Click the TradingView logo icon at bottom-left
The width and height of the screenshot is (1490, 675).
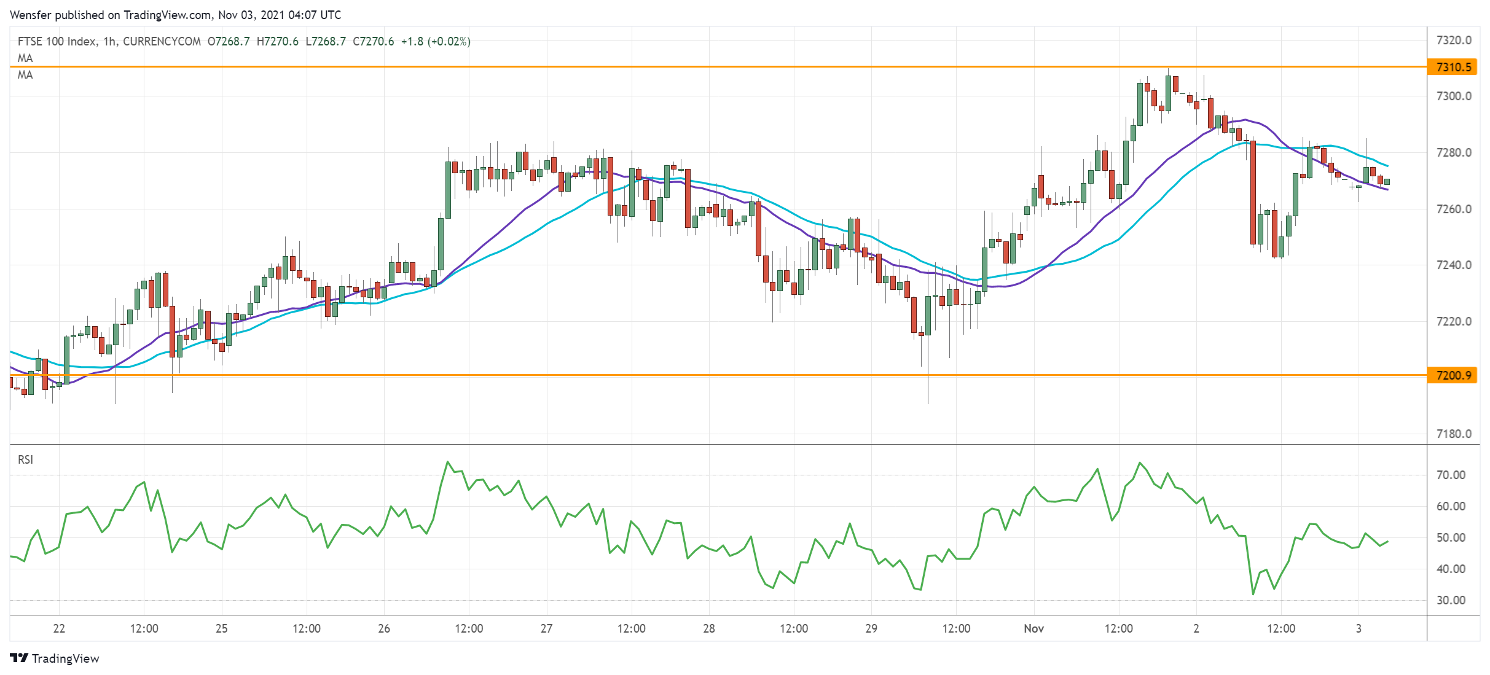pyautogui.click(x=19, y=658)
